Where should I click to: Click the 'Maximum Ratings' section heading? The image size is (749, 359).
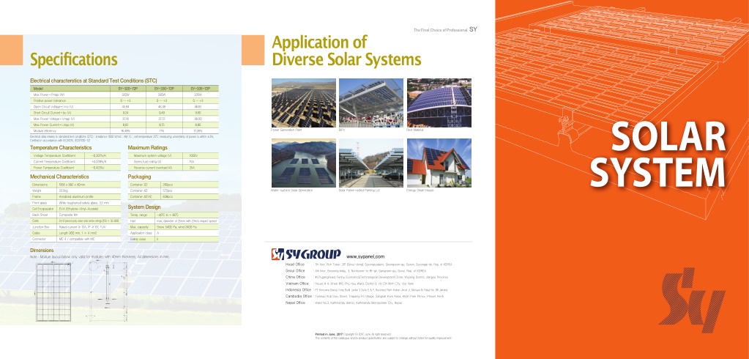148,148
